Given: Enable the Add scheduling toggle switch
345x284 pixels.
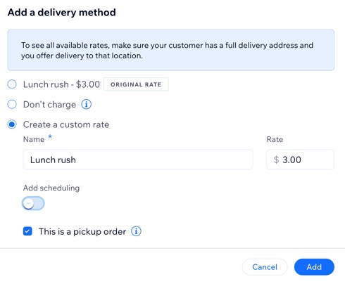Looking at the screenshot, I should tap(33, 203).
